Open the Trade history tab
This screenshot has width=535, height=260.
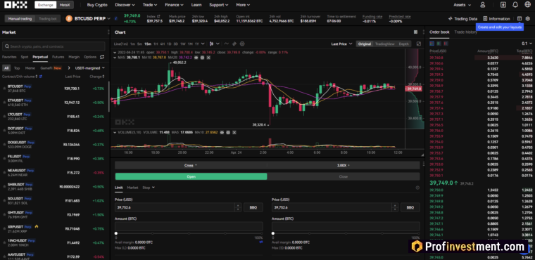click(x=466, y=32)
